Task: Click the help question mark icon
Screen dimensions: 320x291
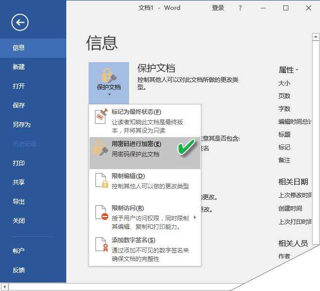Action: 240,8
